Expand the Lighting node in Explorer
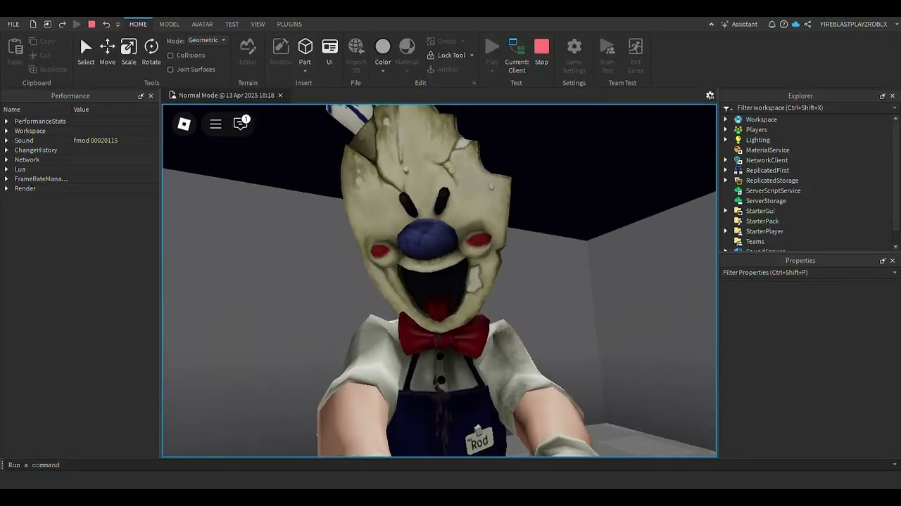 [726, 140]
